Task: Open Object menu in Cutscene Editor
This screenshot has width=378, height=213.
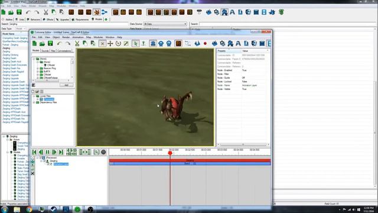Action: 56,37
